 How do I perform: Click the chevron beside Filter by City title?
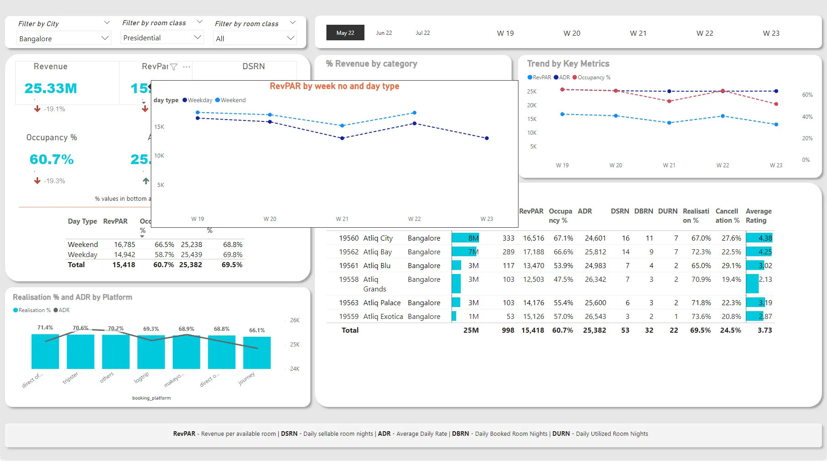point(107,23)
